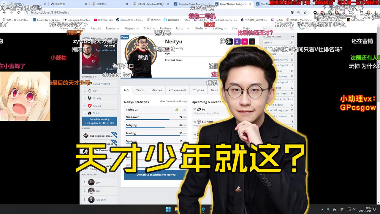Open the FACEIT.com bookmark
The width and height of the screenshot is (380, 214).
356,20
